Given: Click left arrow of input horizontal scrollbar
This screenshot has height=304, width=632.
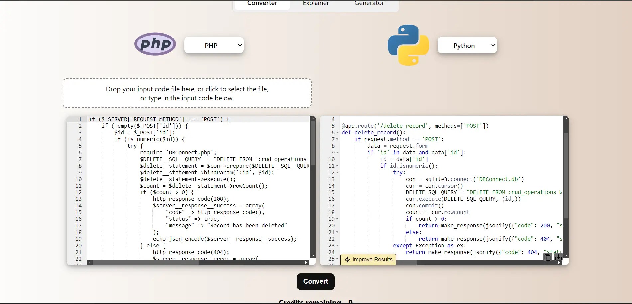Looking at the screenshot, I should pyautogui.click(x=90, y=263).
